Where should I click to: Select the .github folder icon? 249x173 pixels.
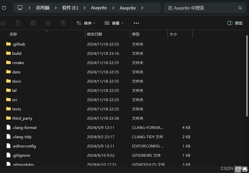[x=8, y=44]
